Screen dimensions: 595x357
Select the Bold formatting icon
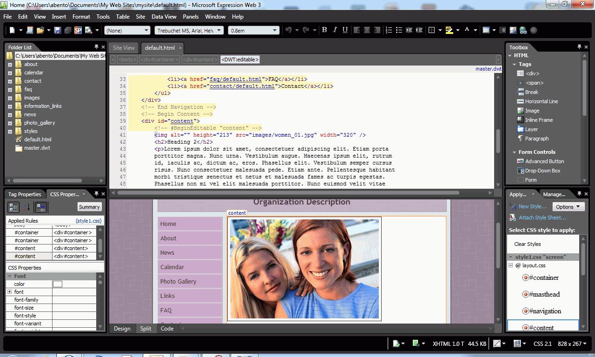click(x=324, y=30)
